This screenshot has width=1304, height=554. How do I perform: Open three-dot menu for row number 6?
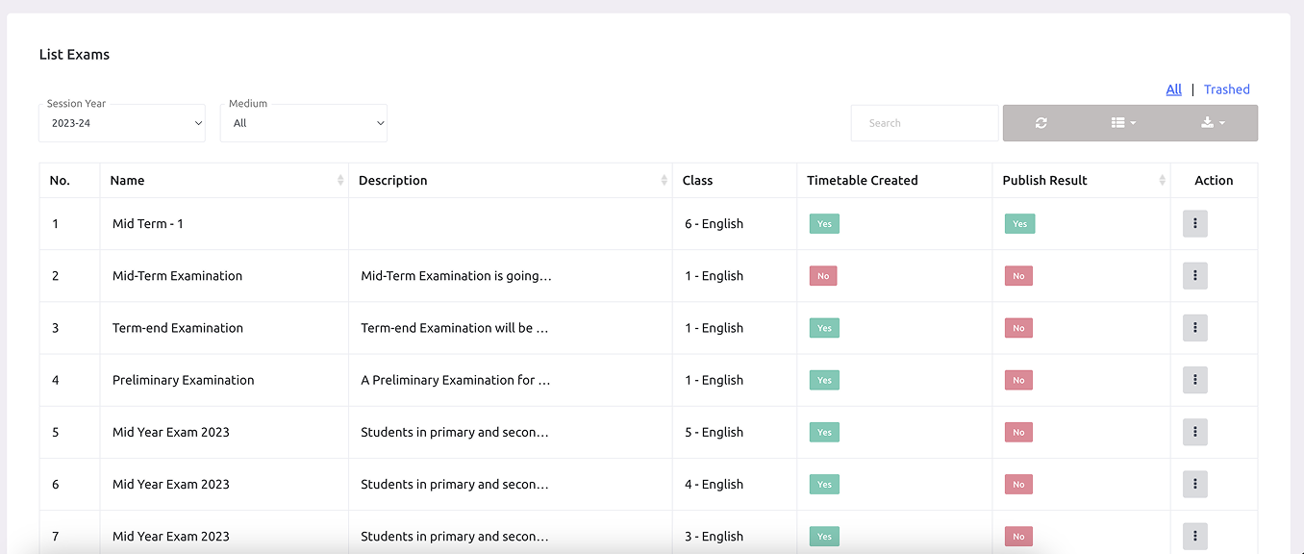pos(1194,484)
